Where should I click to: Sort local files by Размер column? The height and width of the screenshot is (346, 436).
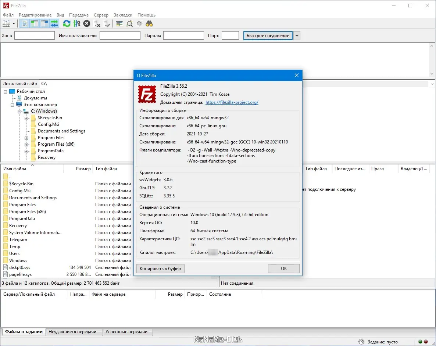pos(78,169)
